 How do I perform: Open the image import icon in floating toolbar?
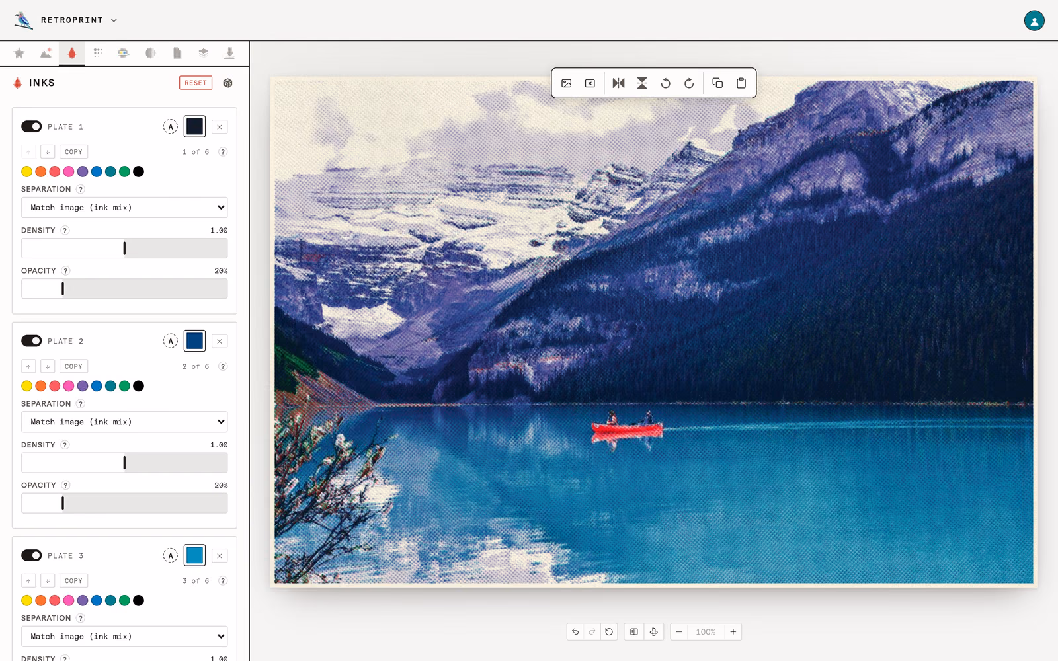coord(567,83)
